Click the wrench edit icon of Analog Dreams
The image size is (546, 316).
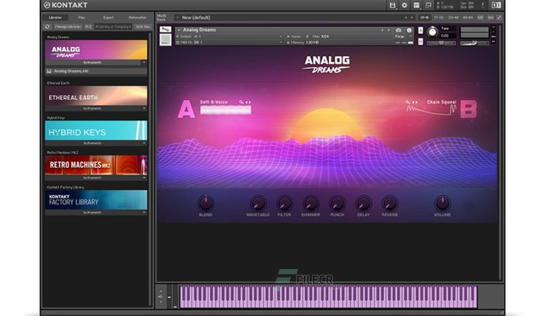[165, 30]
